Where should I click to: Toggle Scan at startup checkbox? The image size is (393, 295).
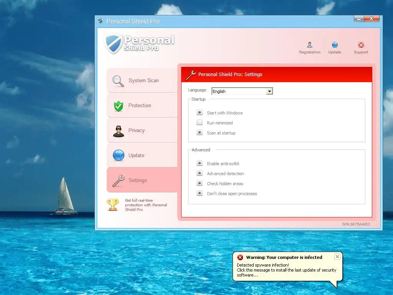(200, 133)
